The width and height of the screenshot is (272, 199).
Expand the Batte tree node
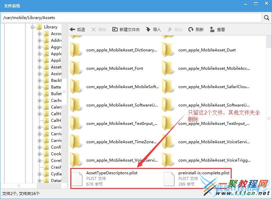point(39,87)
